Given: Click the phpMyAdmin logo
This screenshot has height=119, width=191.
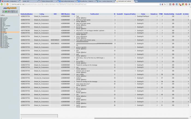Looking at the screenshot, I should tap(10, 8).
